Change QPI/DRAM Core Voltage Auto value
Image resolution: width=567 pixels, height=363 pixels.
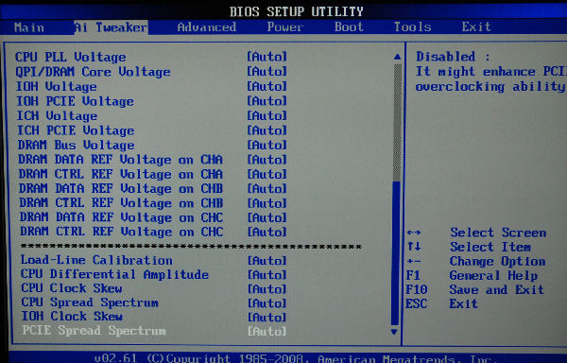(266, 71)
